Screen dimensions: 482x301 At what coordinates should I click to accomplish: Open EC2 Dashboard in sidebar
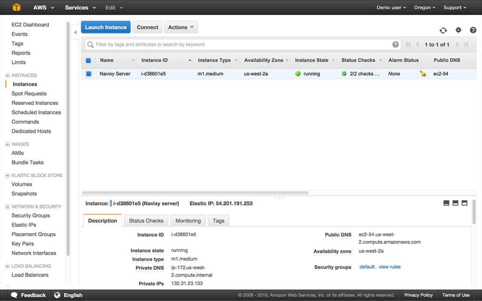[30, 24]
